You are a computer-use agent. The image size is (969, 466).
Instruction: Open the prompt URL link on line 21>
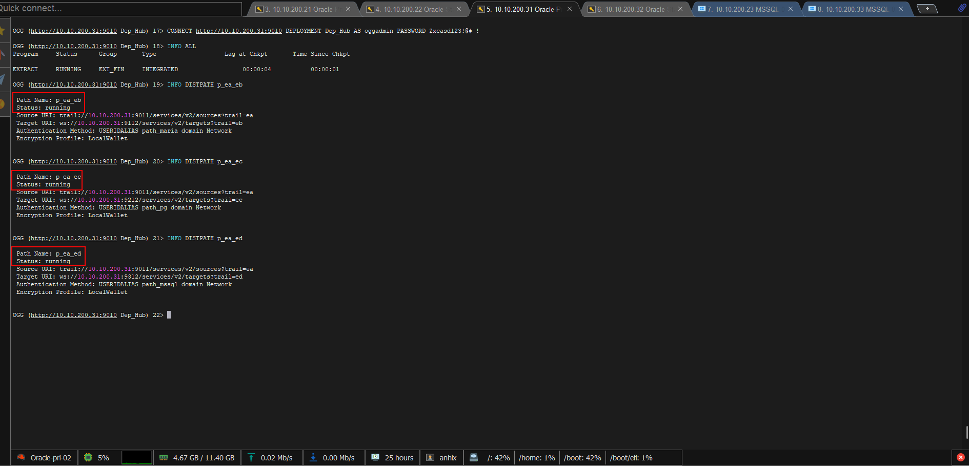tap(74, 238)
